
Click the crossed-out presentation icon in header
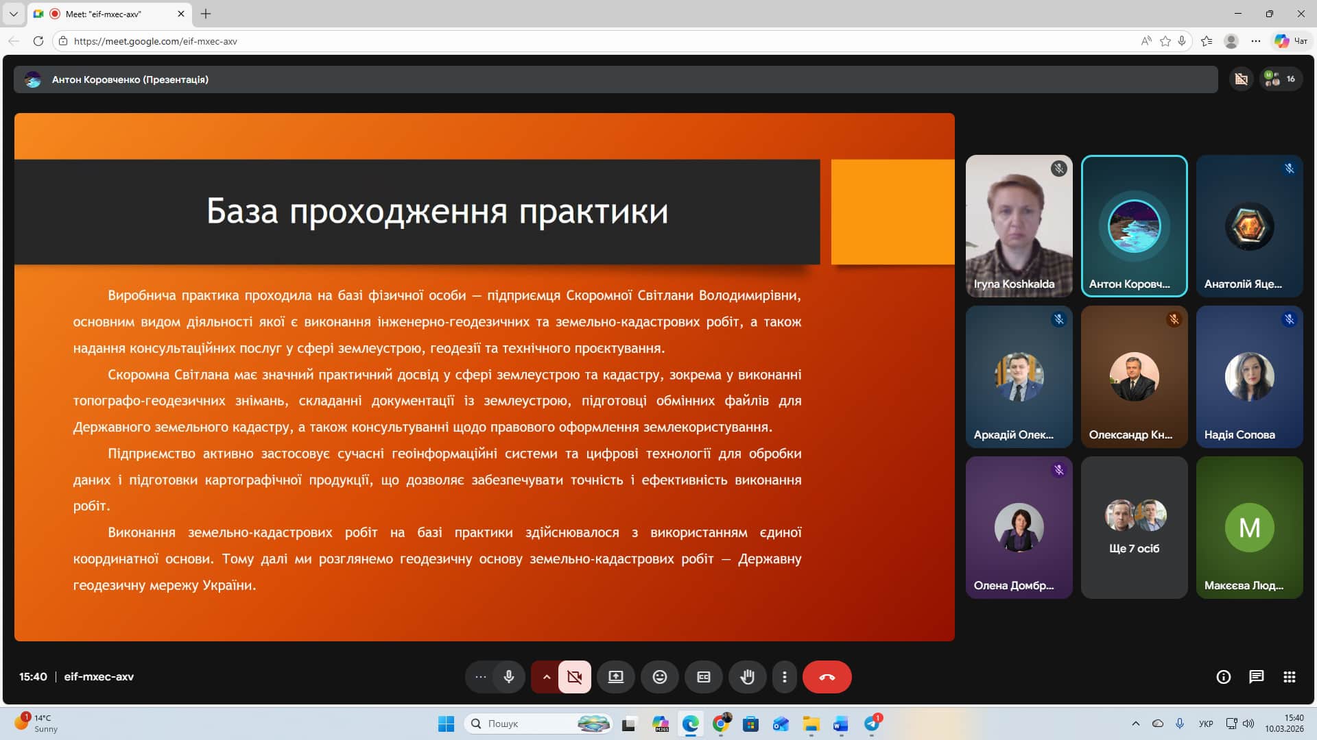click(x=1241, y=79)
